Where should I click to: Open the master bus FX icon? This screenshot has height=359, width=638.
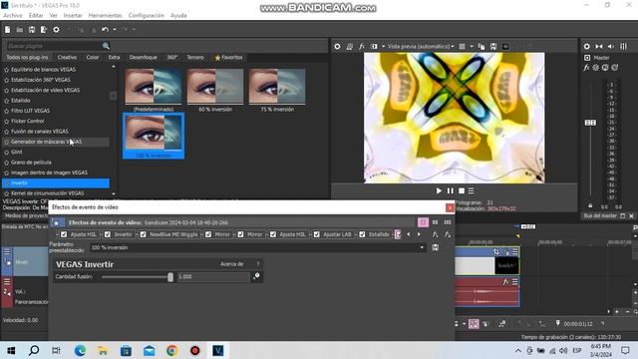pyautogui.click(x=587, y=68)
